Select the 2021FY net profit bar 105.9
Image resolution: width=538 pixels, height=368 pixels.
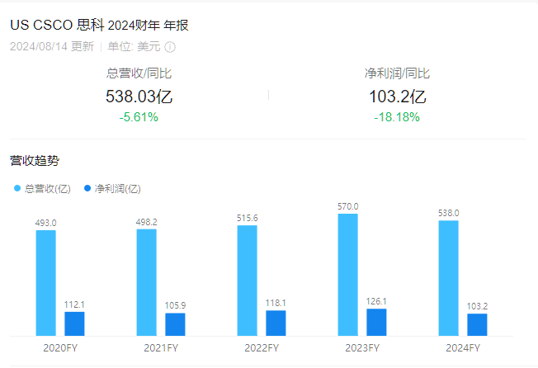point(175,324)
